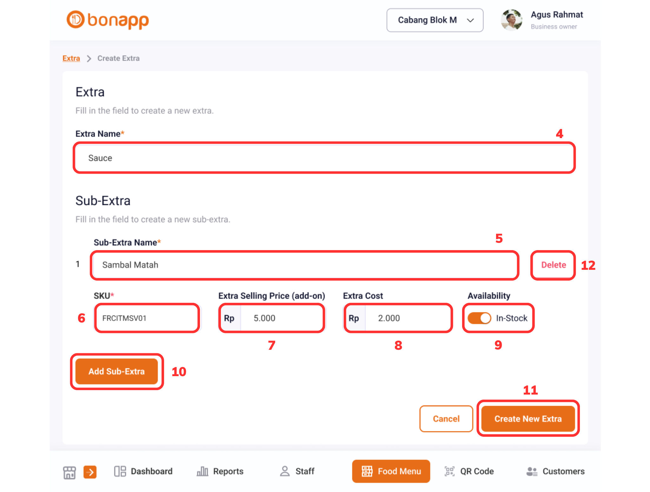Viewport: 650px width, 492px height.
Task: Click the breadcrumb arrow after Extra
Action: click(89, 58)
